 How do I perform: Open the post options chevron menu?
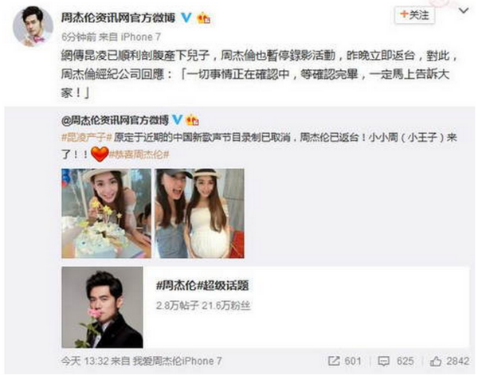464,11
